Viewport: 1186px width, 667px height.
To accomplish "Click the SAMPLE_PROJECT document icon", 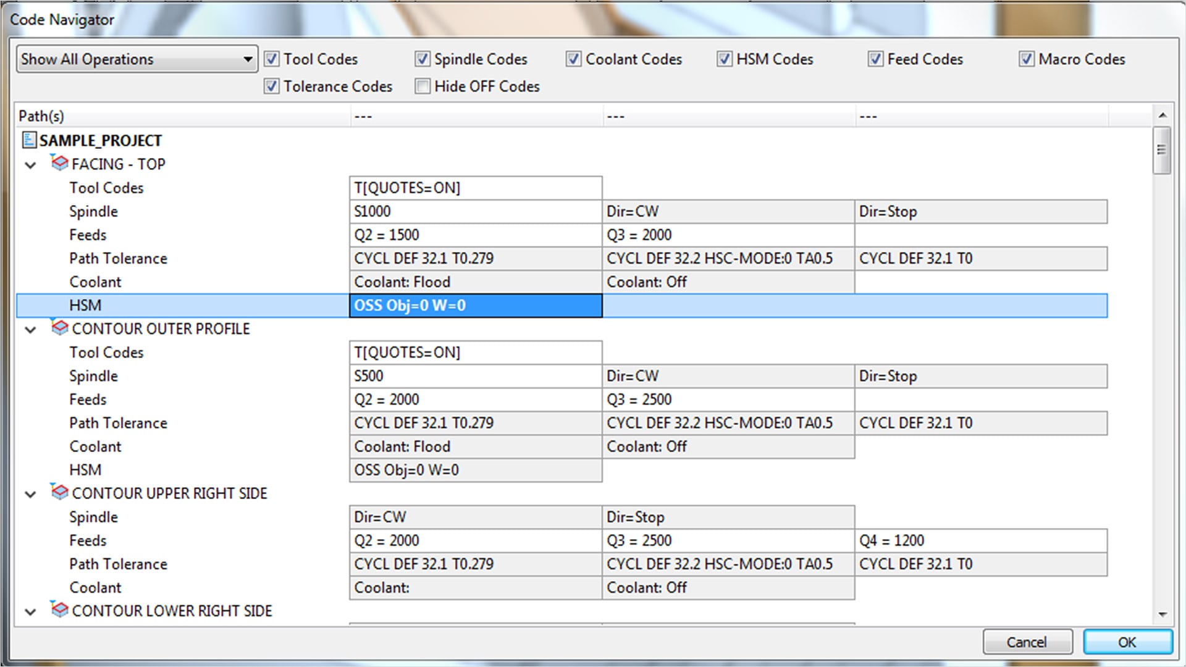I will 29,140.
